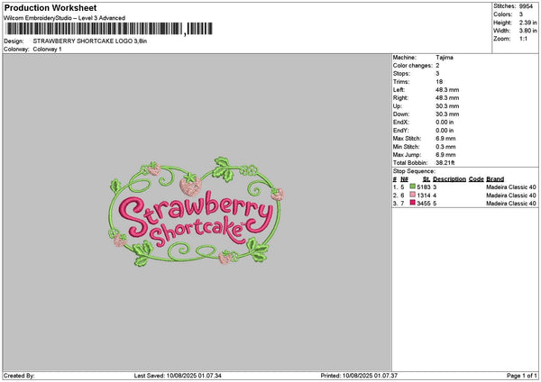541x382 pixels.
Task: Click the Max Jump value 6.9 mm
Action: click(x=445, y=155)
